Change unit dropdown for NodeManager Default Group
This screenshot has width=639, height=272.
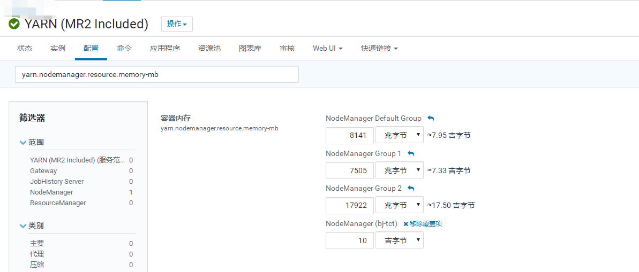(x=400, y=135)
